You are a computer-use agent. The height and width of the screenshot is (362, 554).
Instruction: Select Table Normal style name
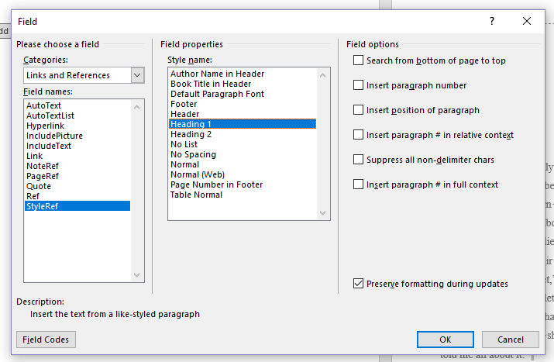pyautogui.click(x=243, y=195)
